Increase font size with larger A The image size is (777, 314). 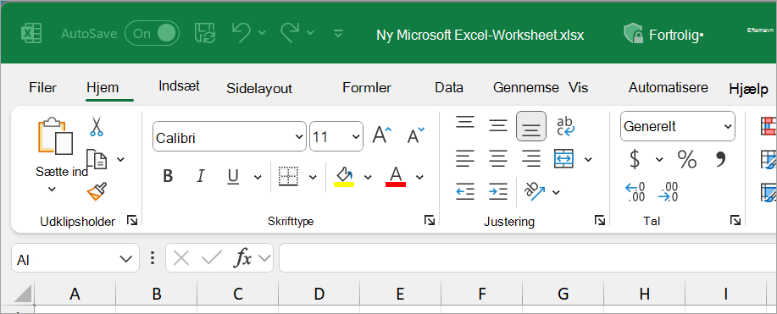point(381,135)
